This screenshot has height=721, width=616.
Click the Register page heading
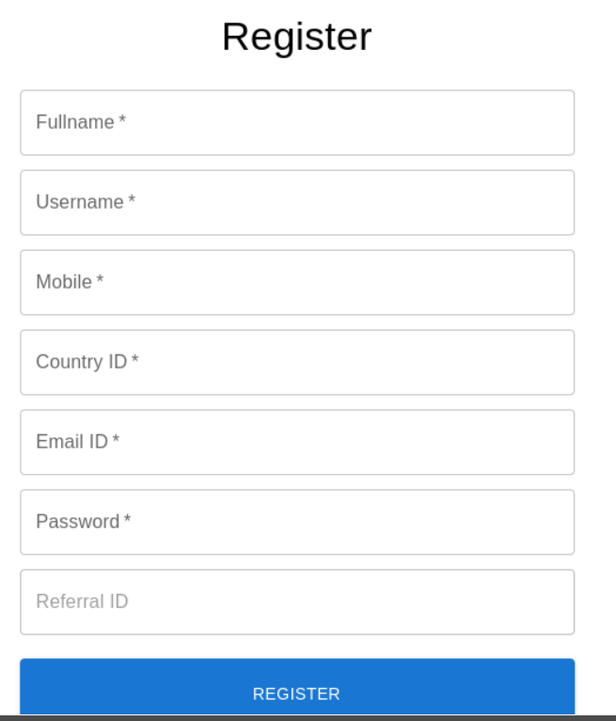pos(296,37)
